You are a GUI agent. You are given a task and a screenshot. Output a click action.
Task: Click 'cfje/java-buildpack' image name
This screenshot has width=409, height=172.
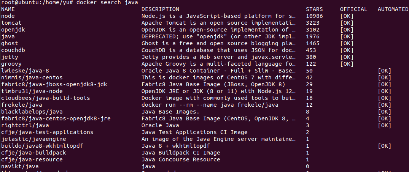tap(33, 153)
